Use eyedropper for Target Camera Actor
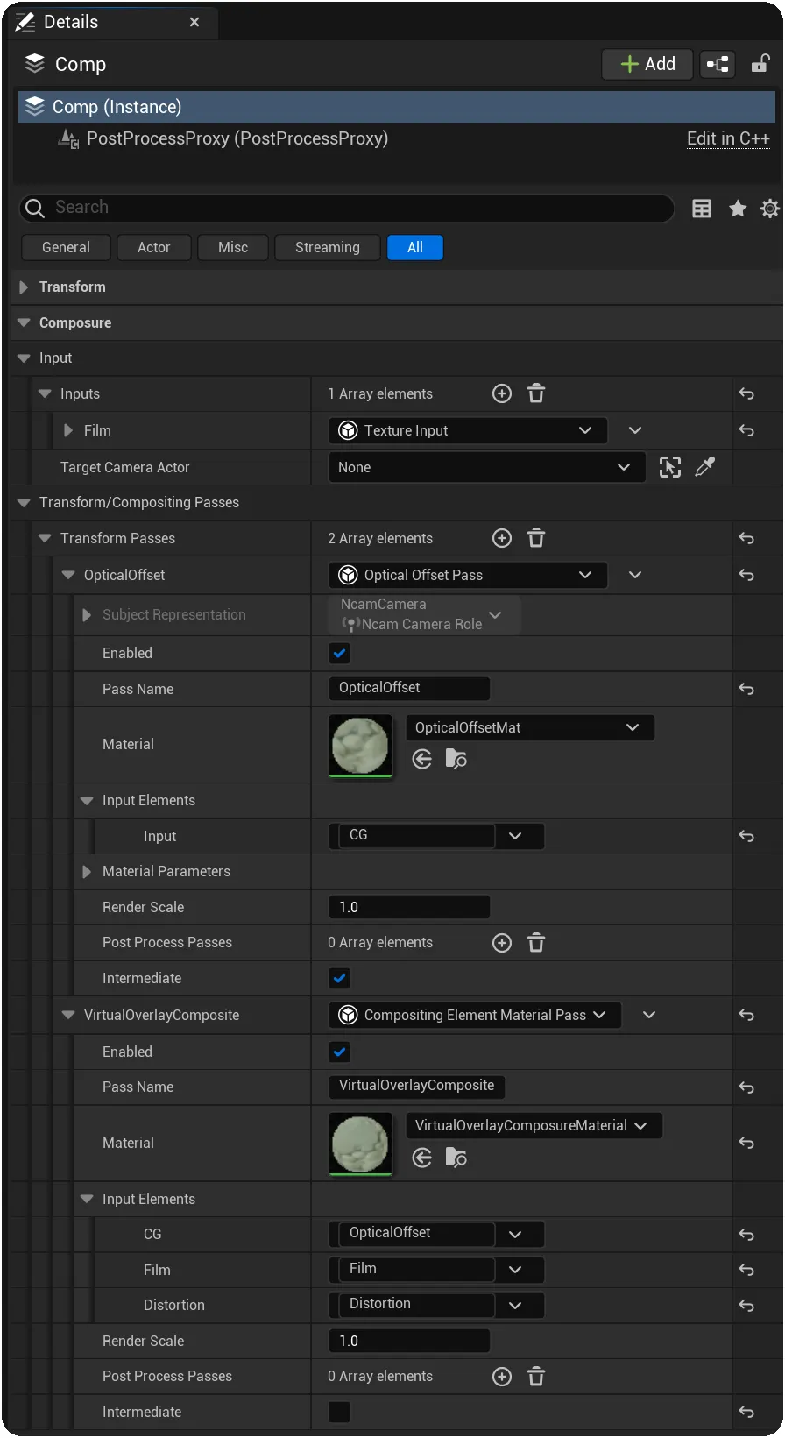The height and width of the screenshot is (1438, 785). pyautogui.click(x=704, y=467)
